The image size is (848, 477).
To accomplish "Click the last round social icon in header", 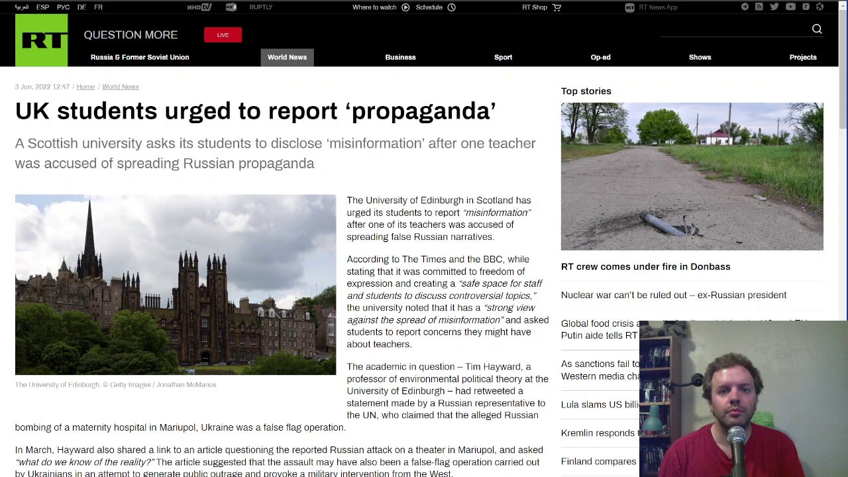I will 820,7.
